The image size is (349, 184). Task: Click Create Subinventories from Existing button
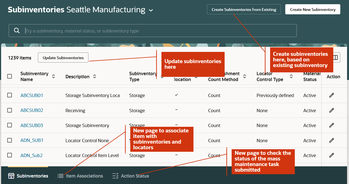point(244,9)
